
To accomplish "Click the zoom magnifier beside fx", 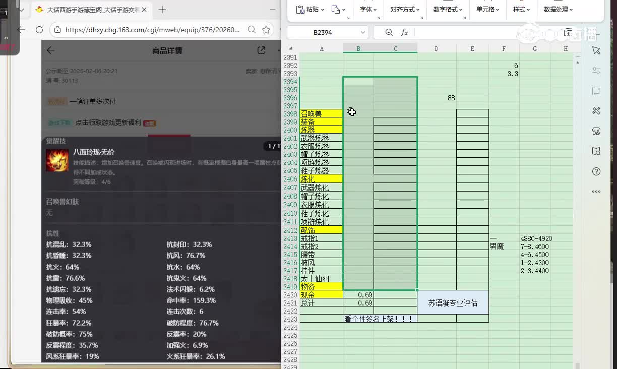I will (389, 32).
